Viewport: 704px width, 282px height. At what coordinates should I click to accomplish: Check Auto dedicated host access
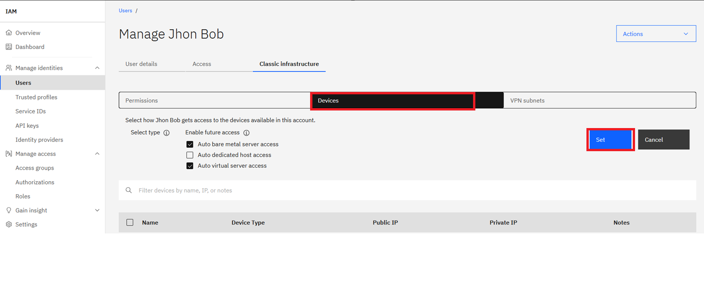point(190,155)
